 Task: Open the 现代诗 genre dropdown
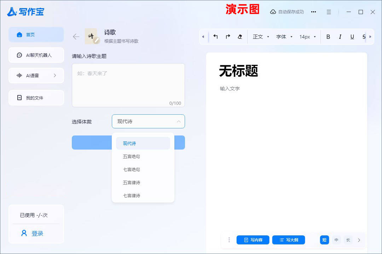pyautogui.click(x=148, y=121)
